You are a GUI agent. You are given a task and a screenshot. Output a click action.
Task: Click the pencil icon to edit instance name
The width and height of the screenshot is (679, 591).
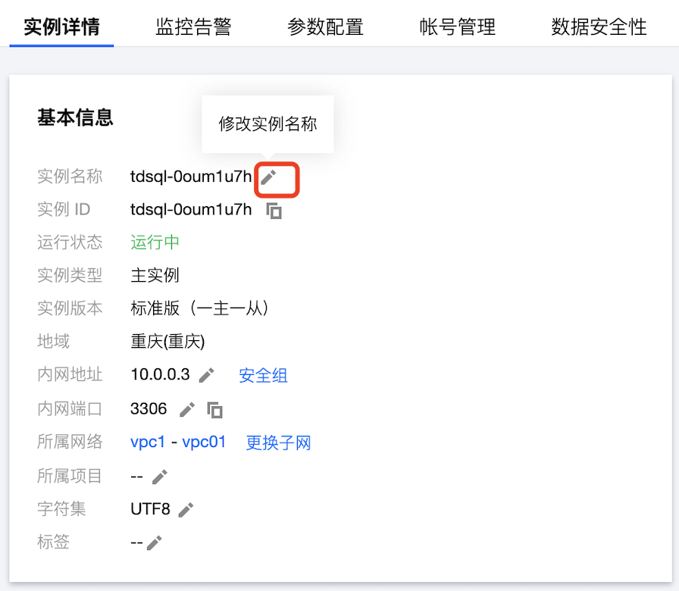point(268,177)
